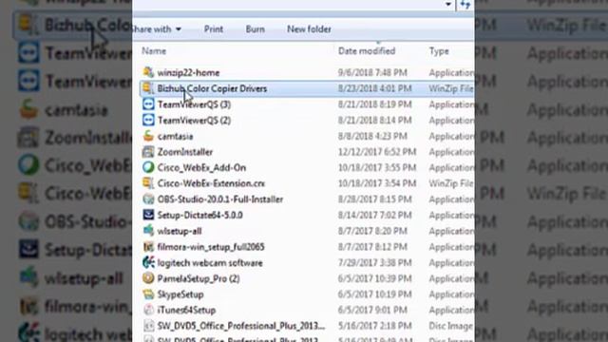608x342 pixels.
Task: Open the Share with dropdown
Action: point(157,29)
